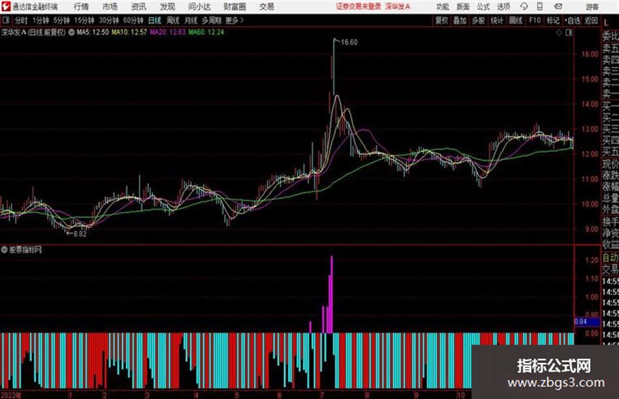Click the 叠加 overlay toolbar button
Screen dimensions: 619x399
[460, 20]
